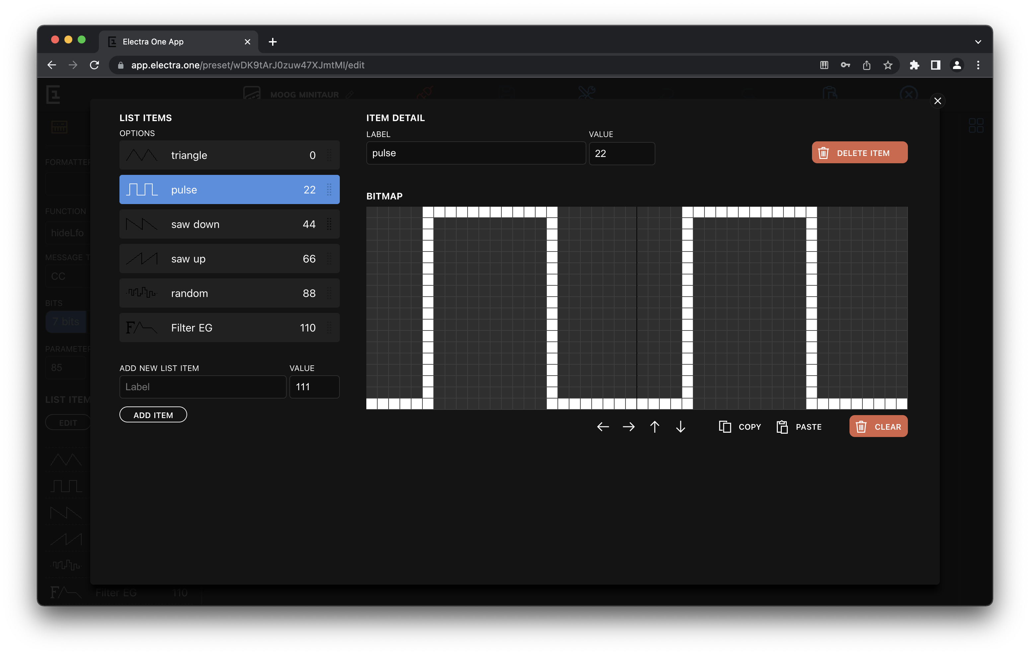This screenshot has width=1030, height=655.
Task: Open a new browser tab
Action: (x=272, y=42)
